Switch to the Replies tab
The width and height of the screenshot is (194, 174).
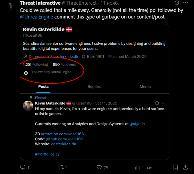tap(94, 86)
